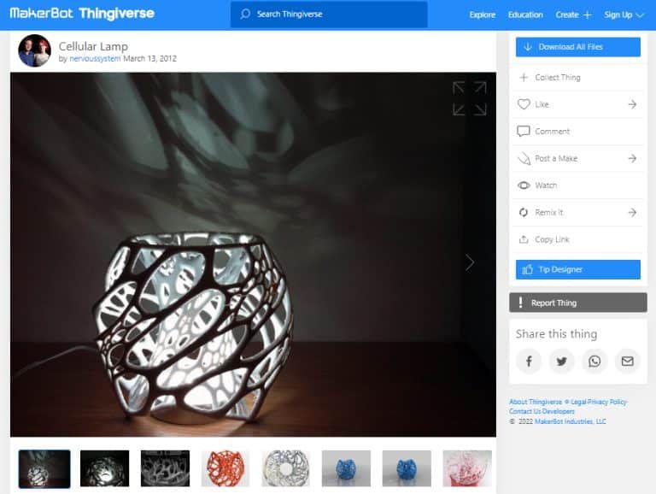Click the Comment speech-bubble icon
This screenshot has height=494, width=656.
[x=524, y=132]
